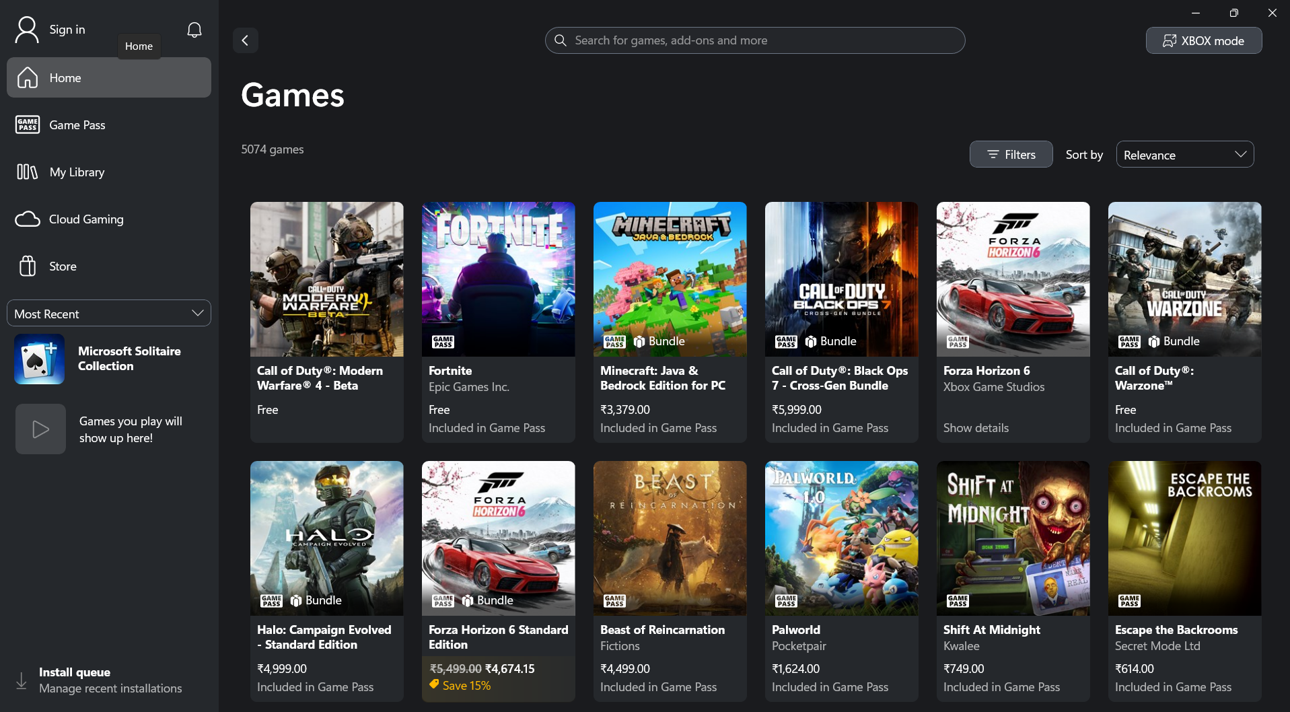
Task: Switch to XBOX mode
Action: click(x=1203, y=40)
